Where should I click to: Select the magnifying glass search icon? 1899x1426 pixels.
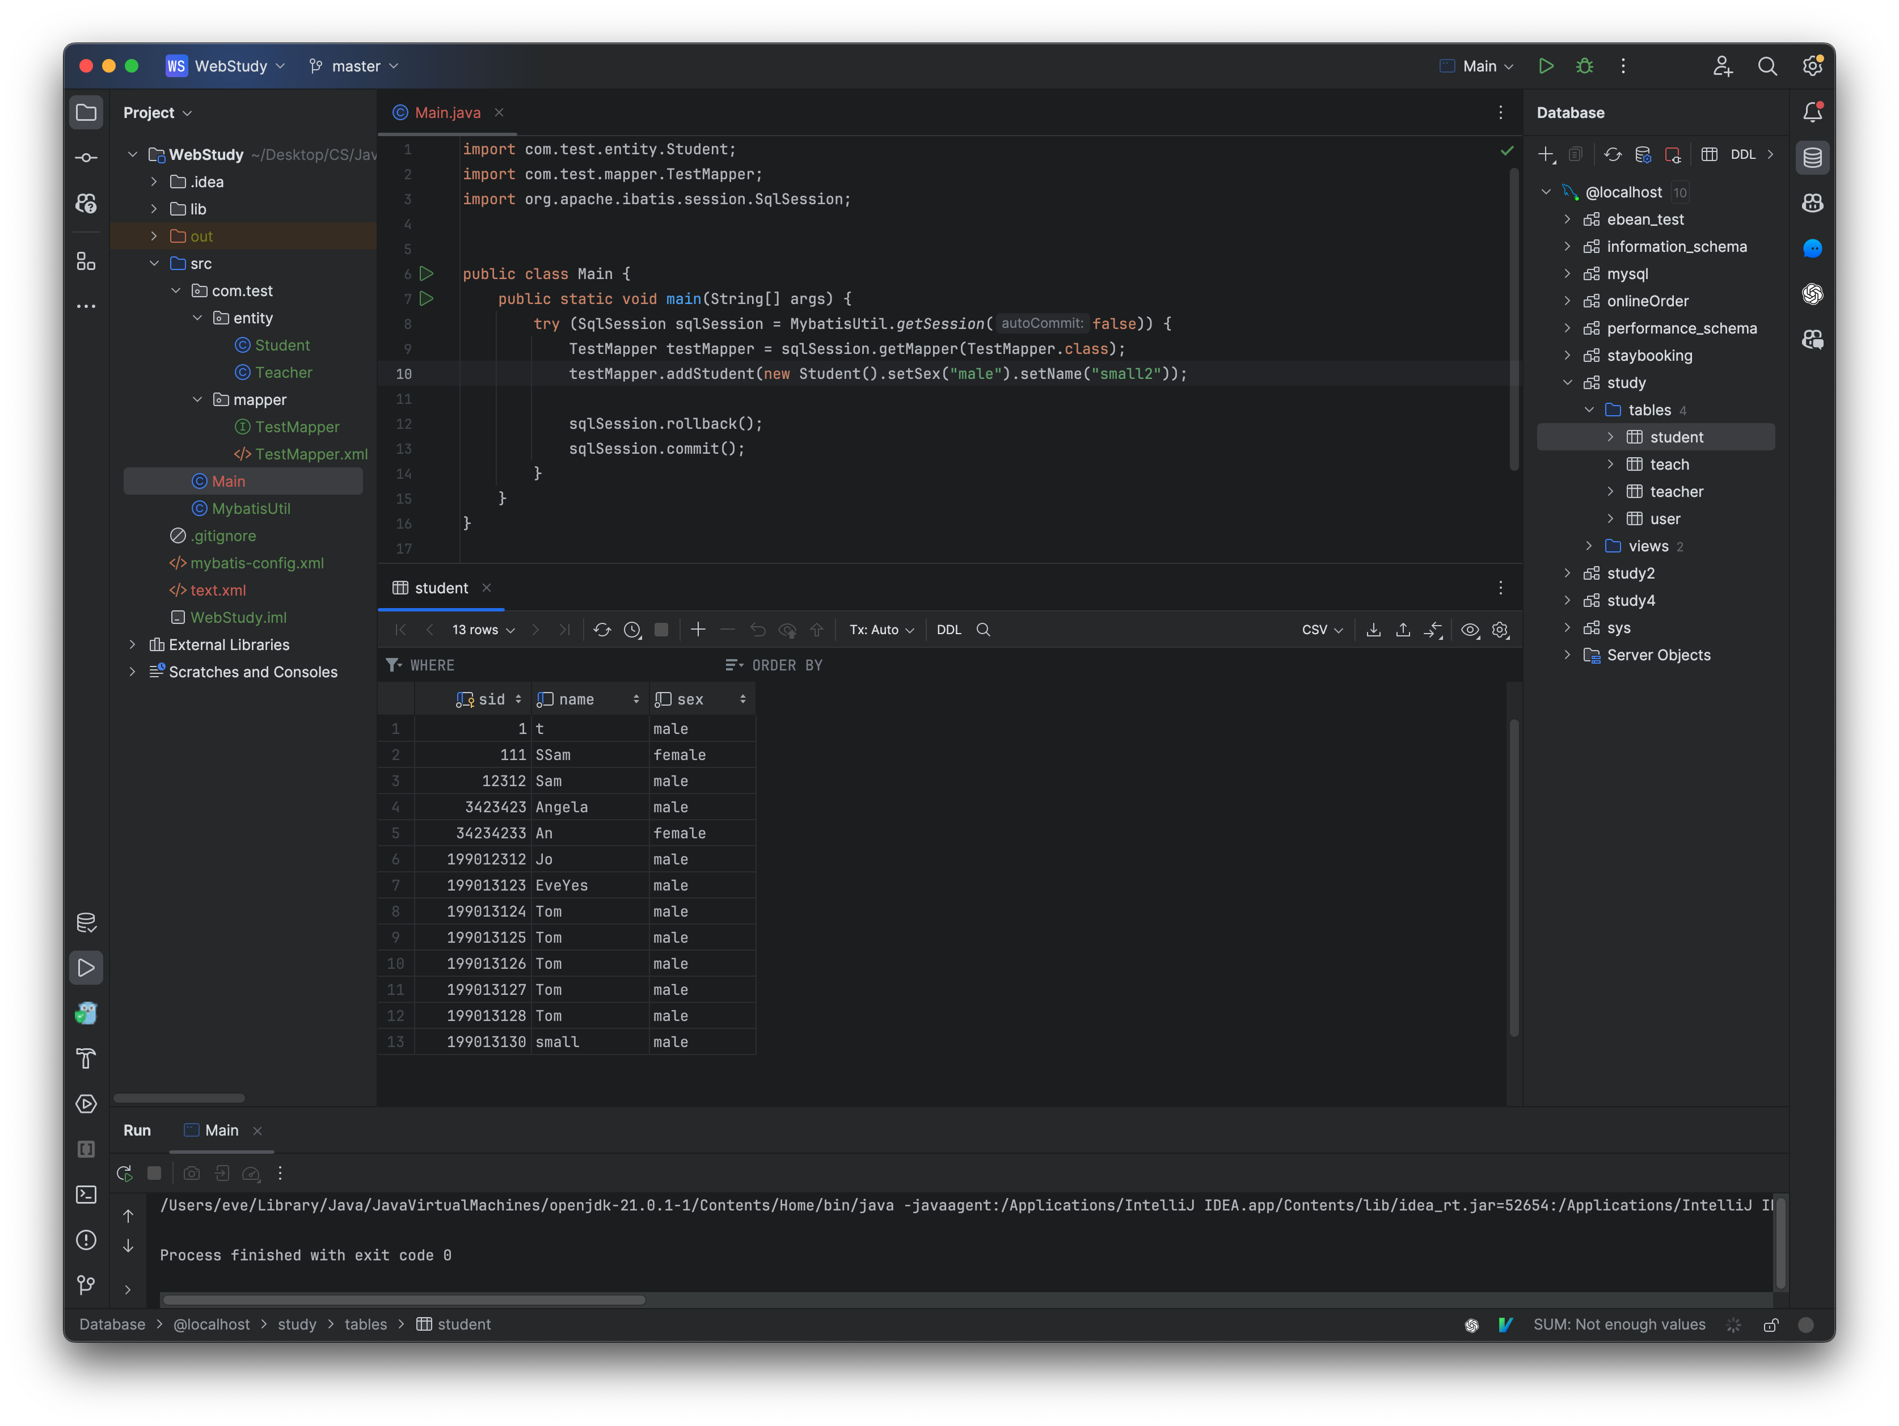1767,66
